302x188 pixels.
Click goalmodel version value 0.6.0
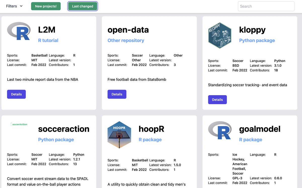(x=278, y=178)
